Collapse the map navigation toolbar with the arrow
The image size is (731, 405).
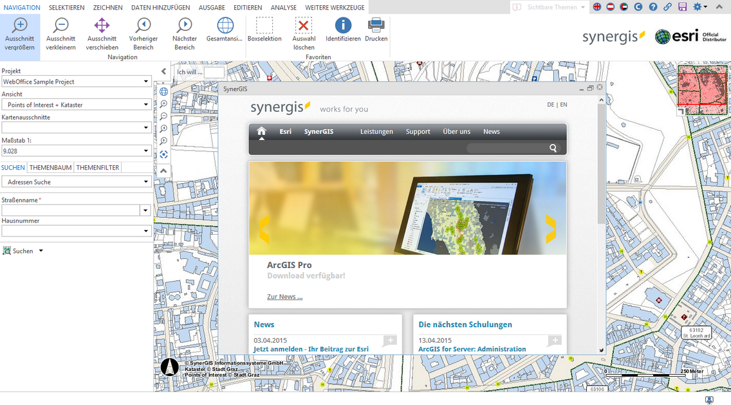(163, 170)
